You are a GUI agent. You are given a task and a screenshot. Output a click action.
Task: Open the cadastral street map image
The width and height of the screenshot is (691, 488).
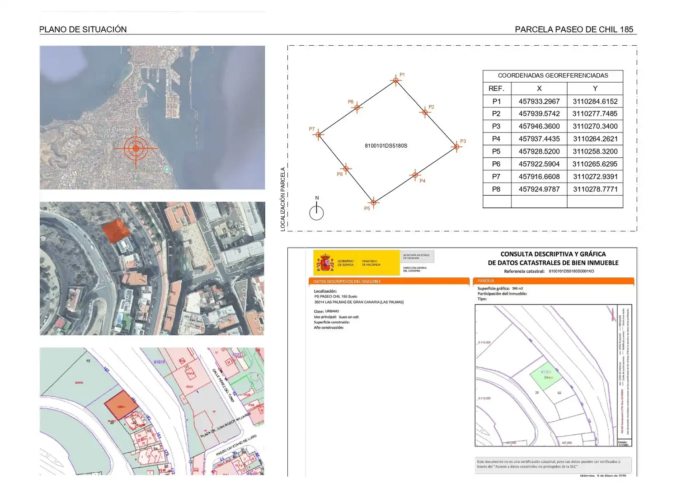[152, 411]
